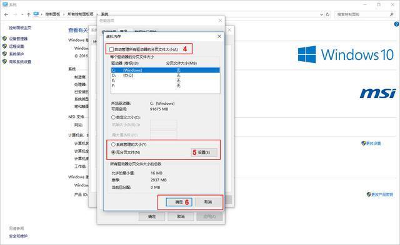
Task: Click the 设置(S) button
Action: click(x=204, y=152)
